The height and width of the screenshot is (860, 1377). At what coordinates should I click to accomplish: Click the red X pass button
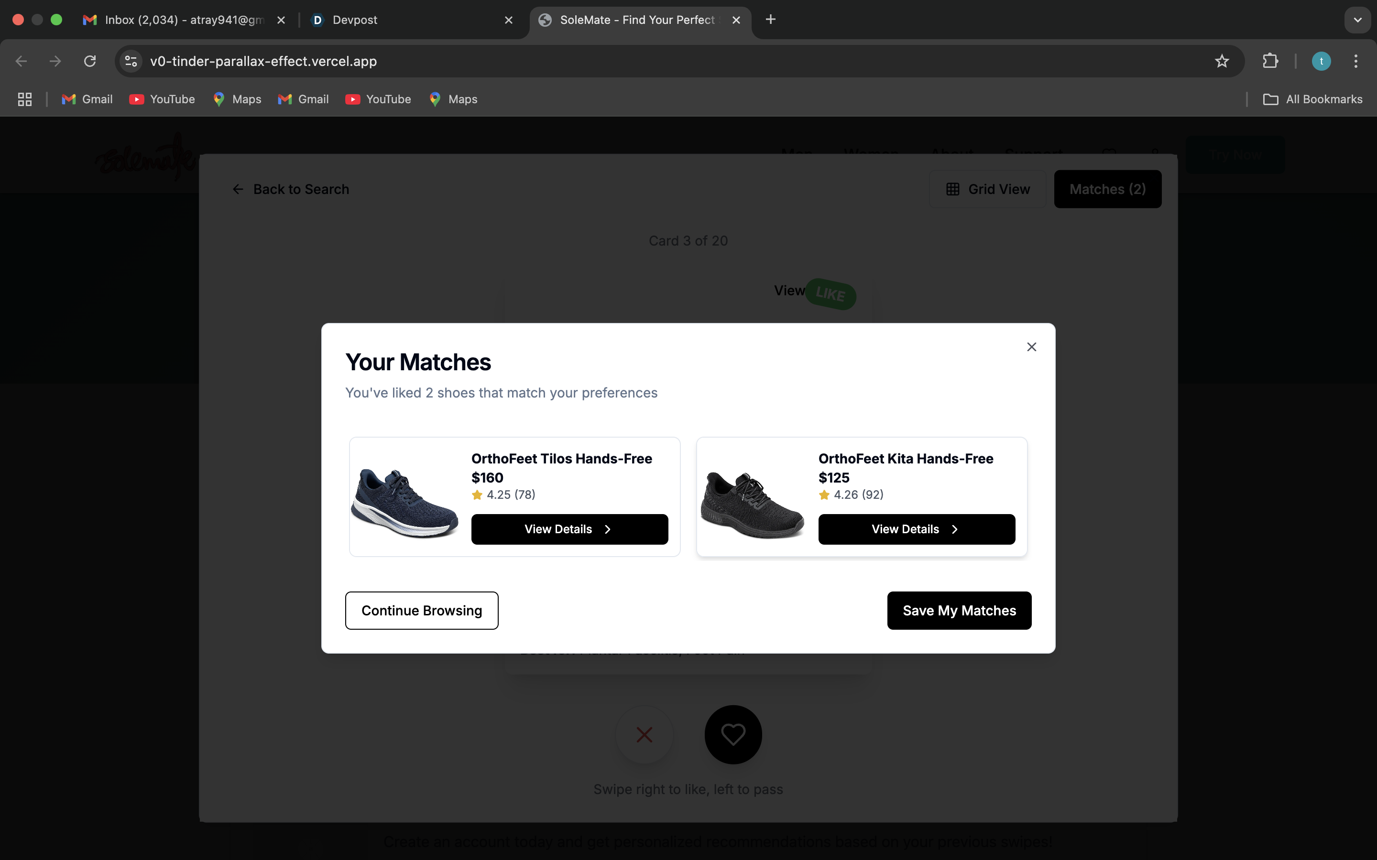(x=644, y=734)
